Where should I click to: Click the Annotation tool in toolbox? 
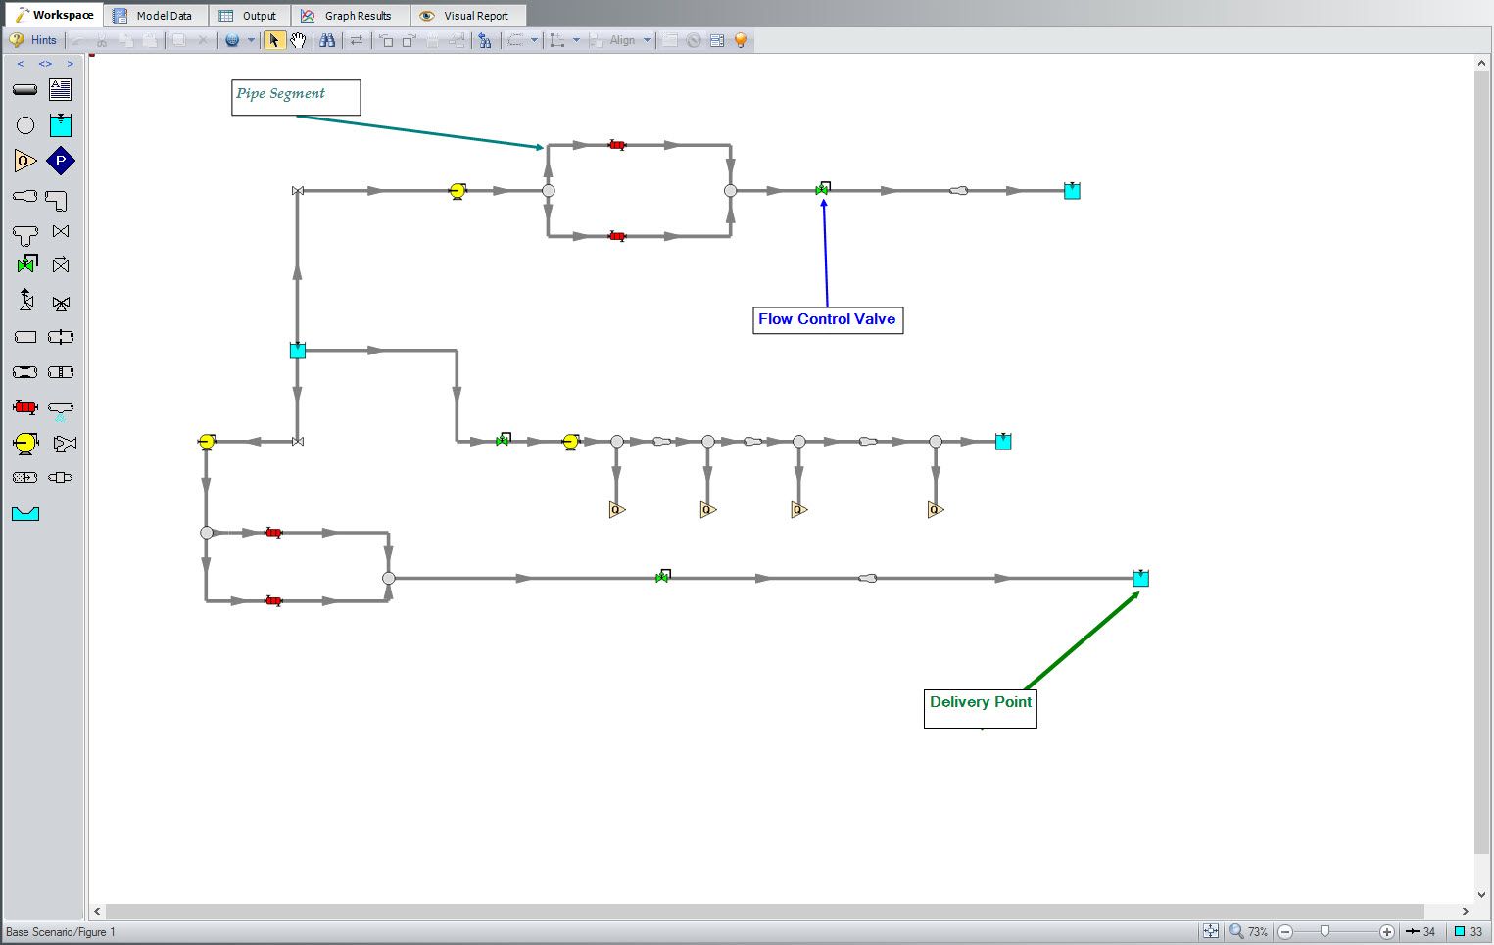(x=61, y=90)
